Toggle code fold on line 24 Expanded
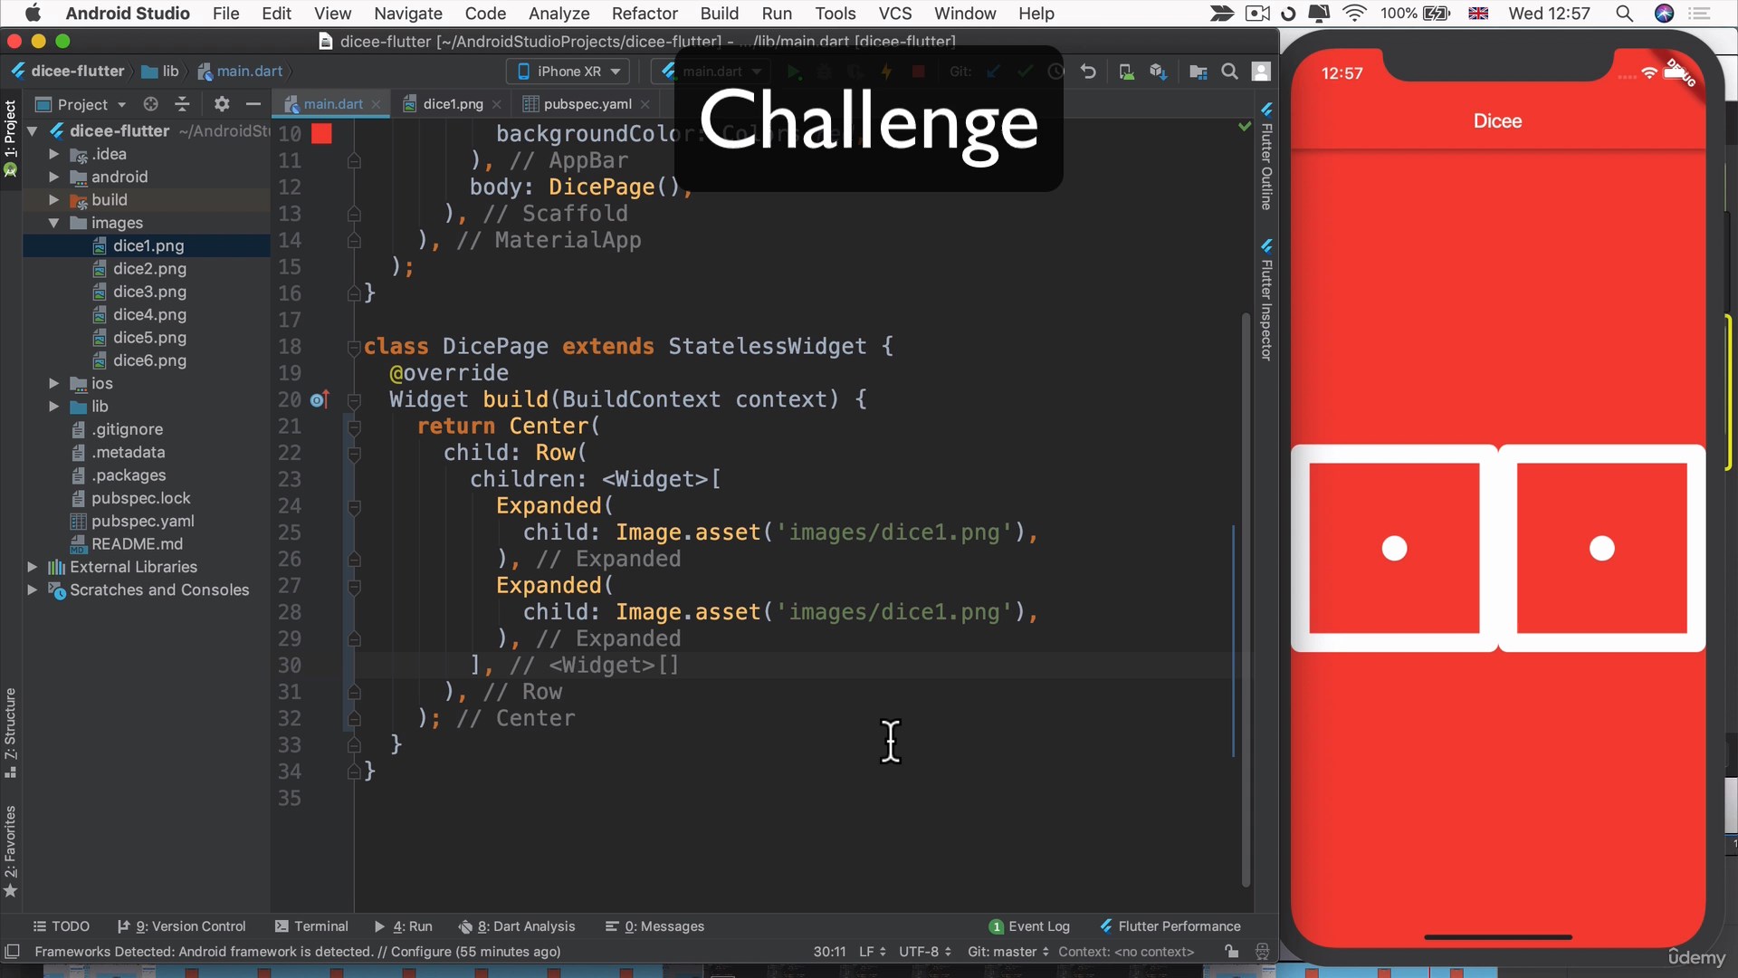The height and width of the screenshot is (978, 1738). click(354, 506)
